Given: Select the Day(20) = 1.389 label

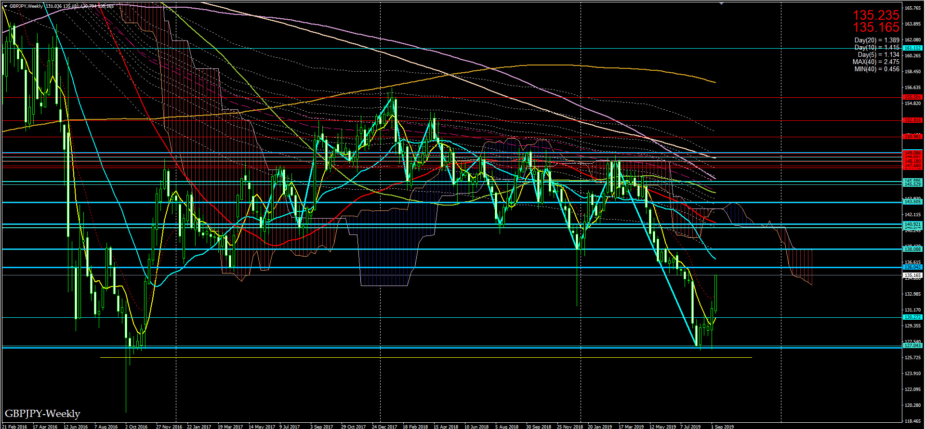Looking at the screenshot, I should pos(877,40).
